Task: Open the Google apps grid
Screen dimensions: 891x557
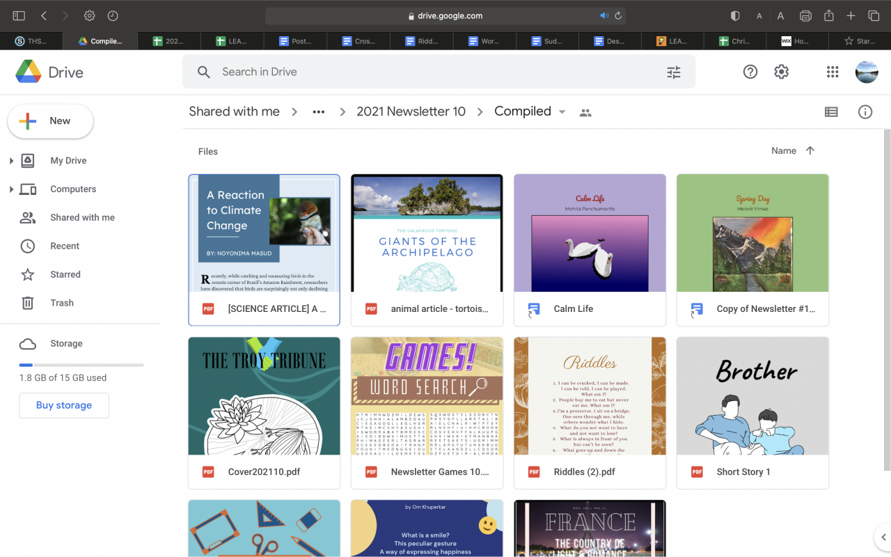Action: pos(833,72)
